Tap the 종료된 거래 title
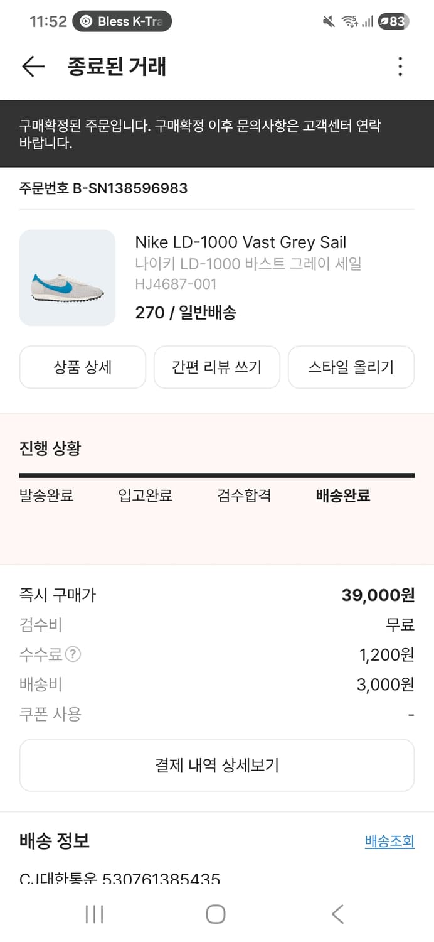This screenshot has width=434, height=942. [116, 67]
